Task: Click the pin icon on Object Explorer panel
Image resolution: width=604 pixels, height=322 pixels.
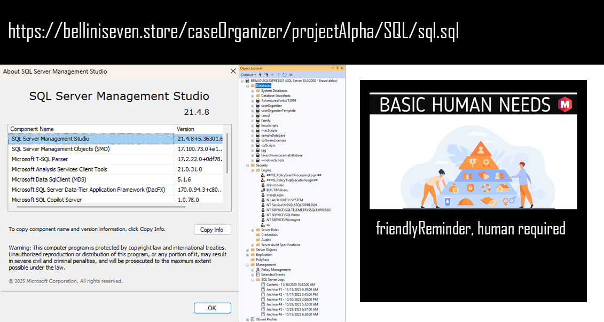Action: [x=336, y=68]
